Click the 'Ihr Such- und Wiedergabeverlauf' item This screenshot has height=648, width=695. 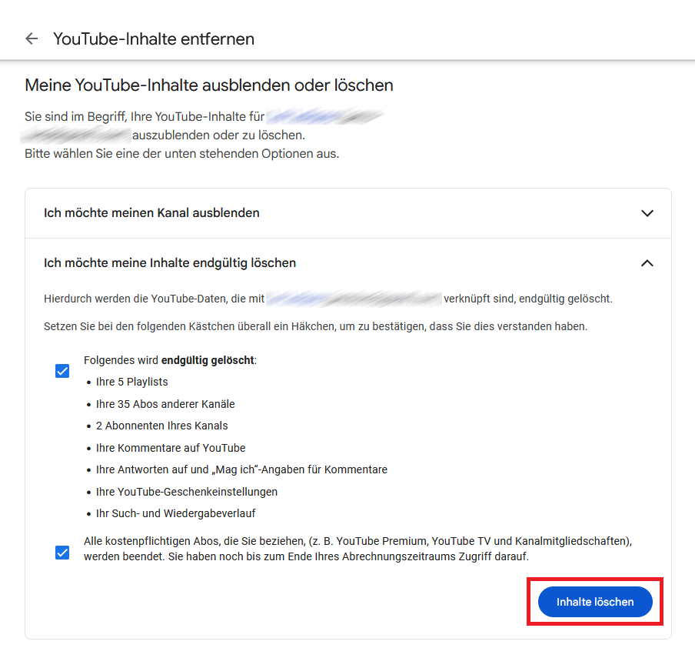coord(175,513)
